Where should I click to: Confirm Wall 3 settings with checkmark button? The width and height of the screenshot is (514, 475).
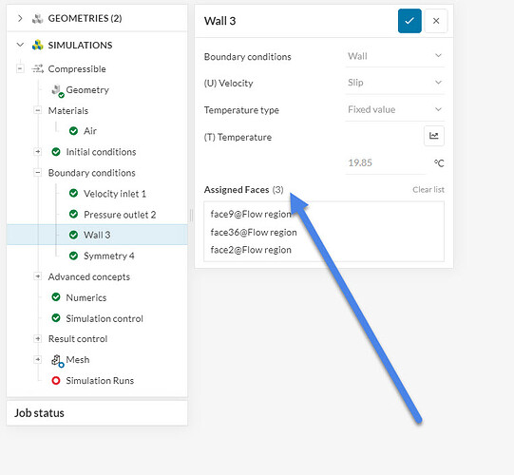(409, 21)
